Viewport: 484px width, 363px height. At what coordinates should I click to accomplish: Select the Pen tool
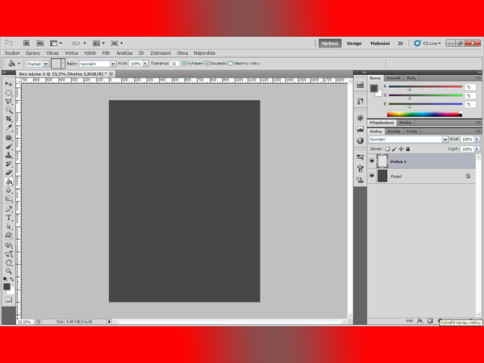pos(8,207)
